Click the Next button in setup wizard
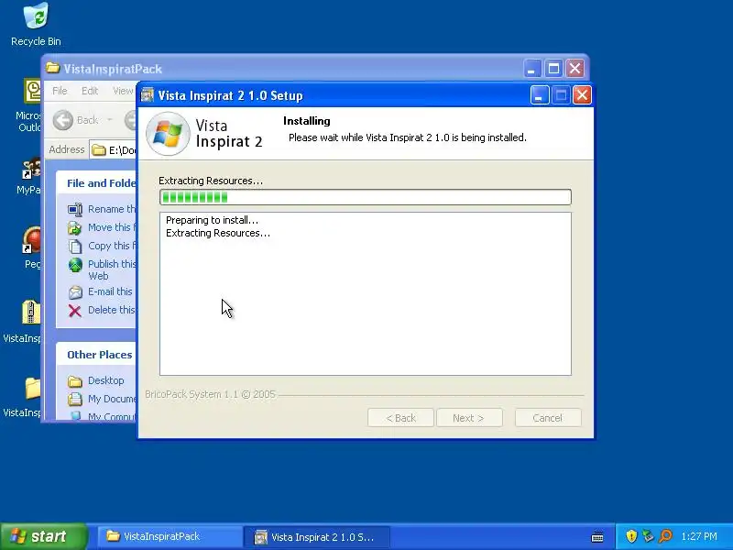This screenshot has width=733, height=550. point(469,418)
